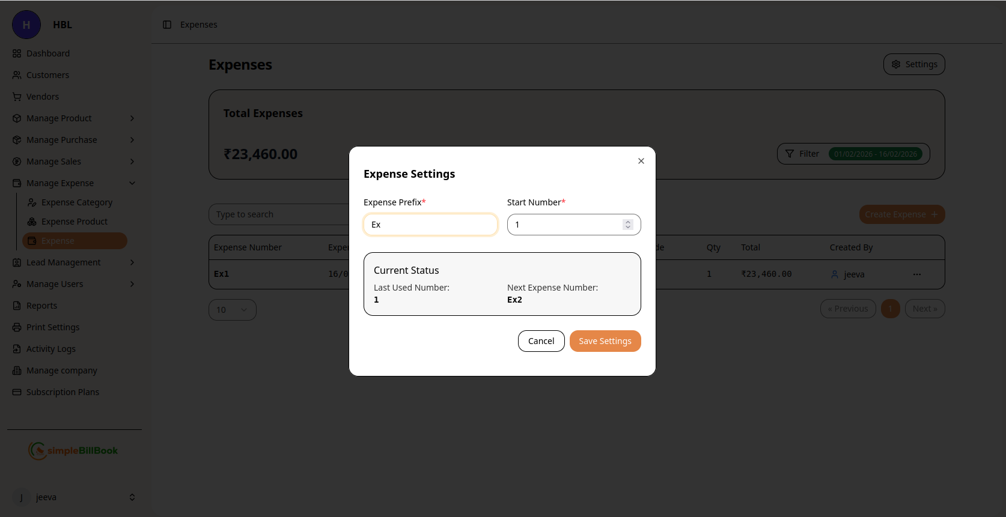The width and height of the screenshot is (1006, 517).
Task: Close the Expense Settings dialog
Action: 641,161
